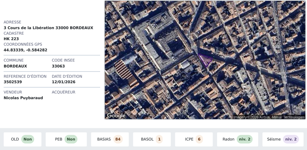Click the edition reference 3502539
The height and width of the screenshot is (150, 307).
[x=13, y=82]
